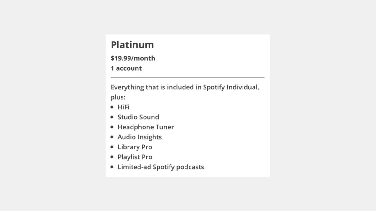Click the Platinum plan heading
The image size is (376, 211).
[132, 45]
